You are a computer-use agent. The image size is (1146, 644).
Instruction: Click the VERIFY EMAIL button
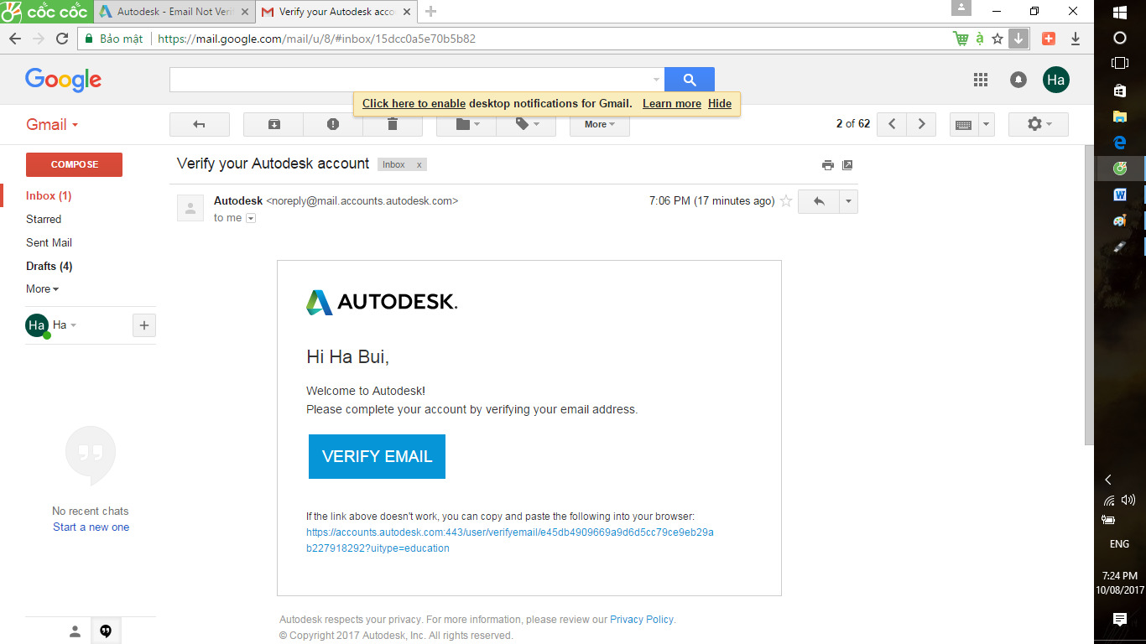coord(377,456)
